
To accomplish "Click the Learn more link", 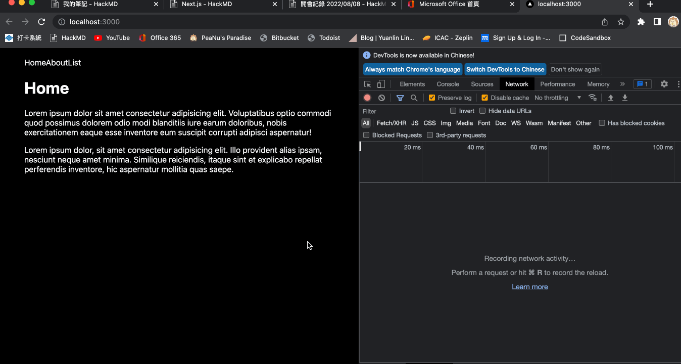I will tap(529, 287).
